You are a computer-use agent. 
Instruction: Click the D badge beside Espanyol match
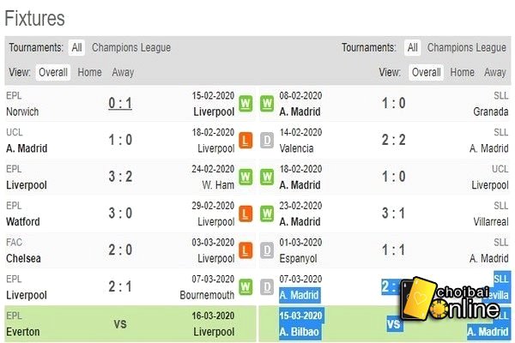[x=267, y=250]
